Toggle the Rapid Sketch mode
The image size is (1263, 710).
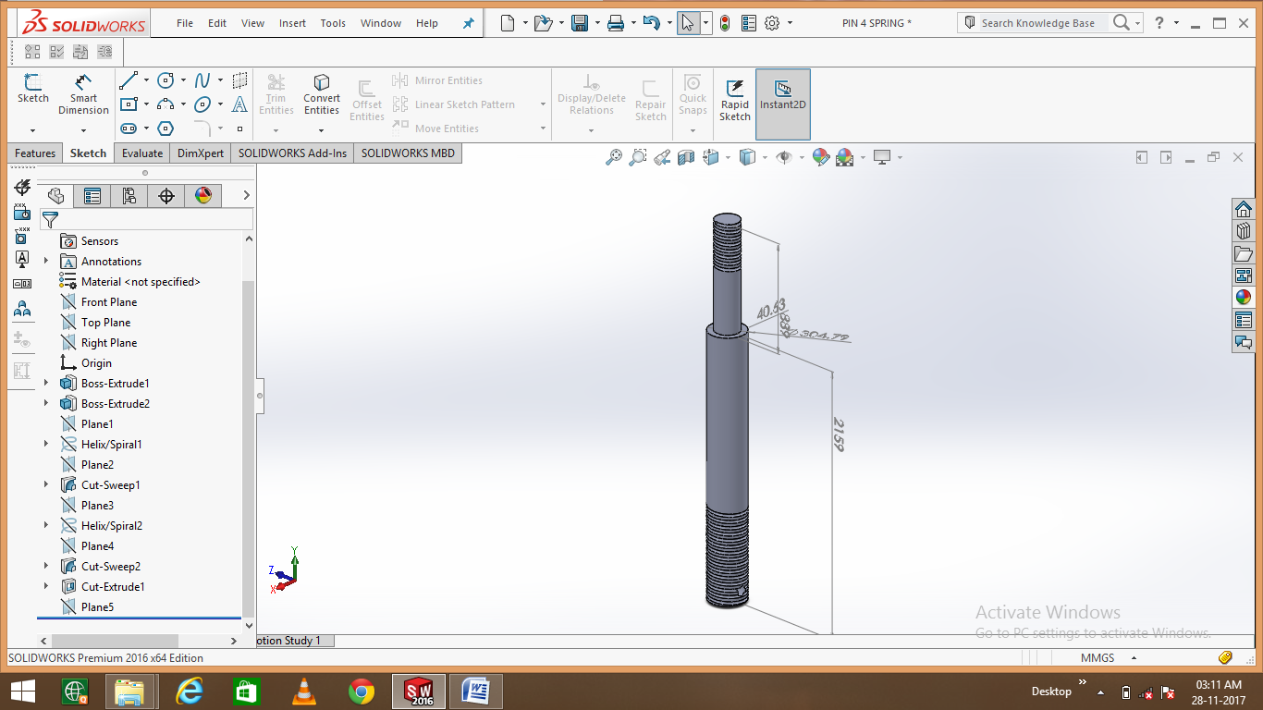tap(734, 97)
